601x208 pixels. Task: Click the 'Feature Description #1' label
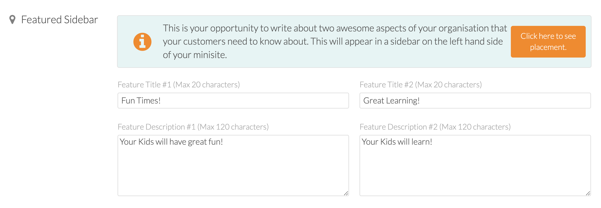tap(193, 127)
